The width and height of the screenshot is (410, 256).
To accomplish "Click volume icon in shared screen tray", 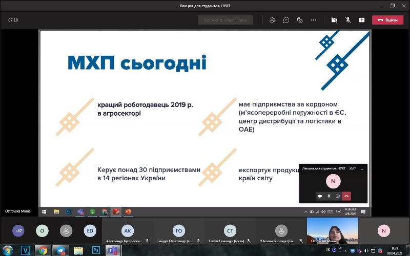I will pyautogui.click(x=323, y=211).
